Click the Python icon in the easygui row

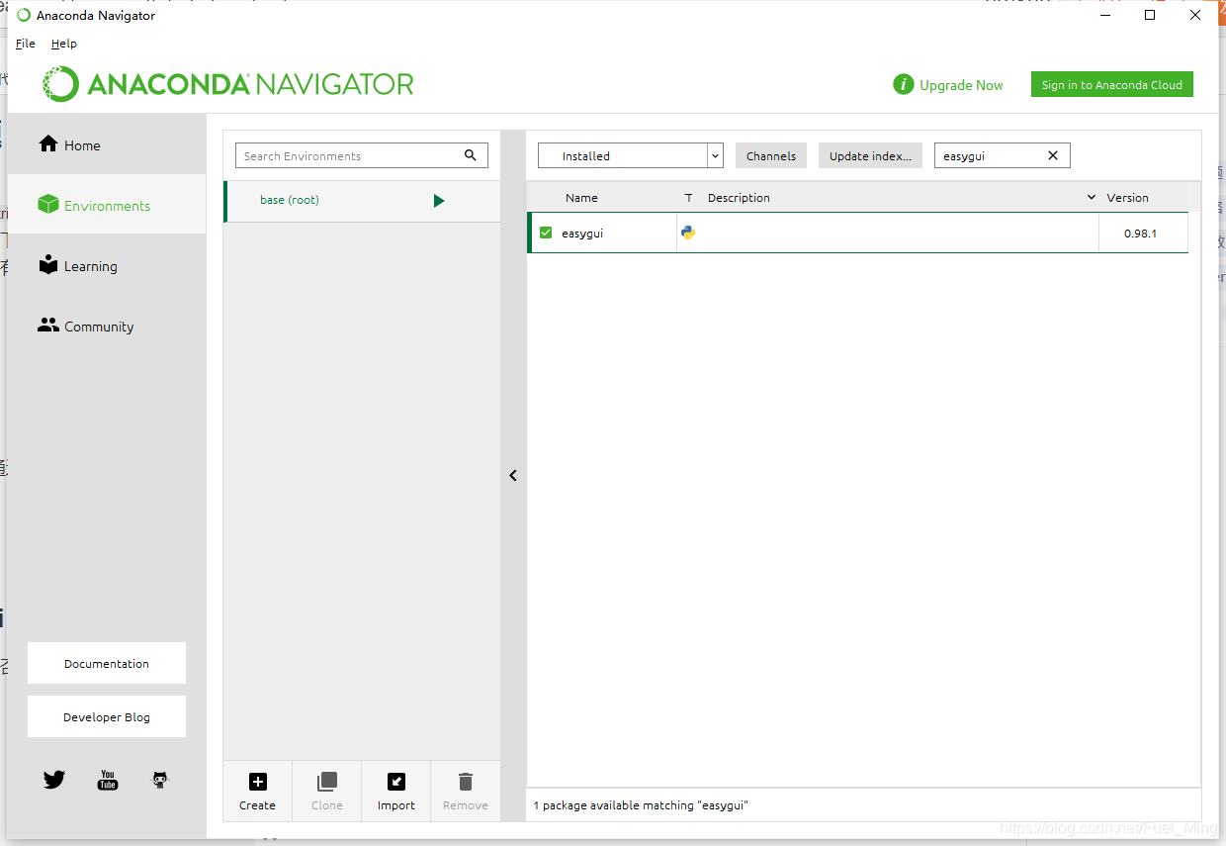click(688, 233)
